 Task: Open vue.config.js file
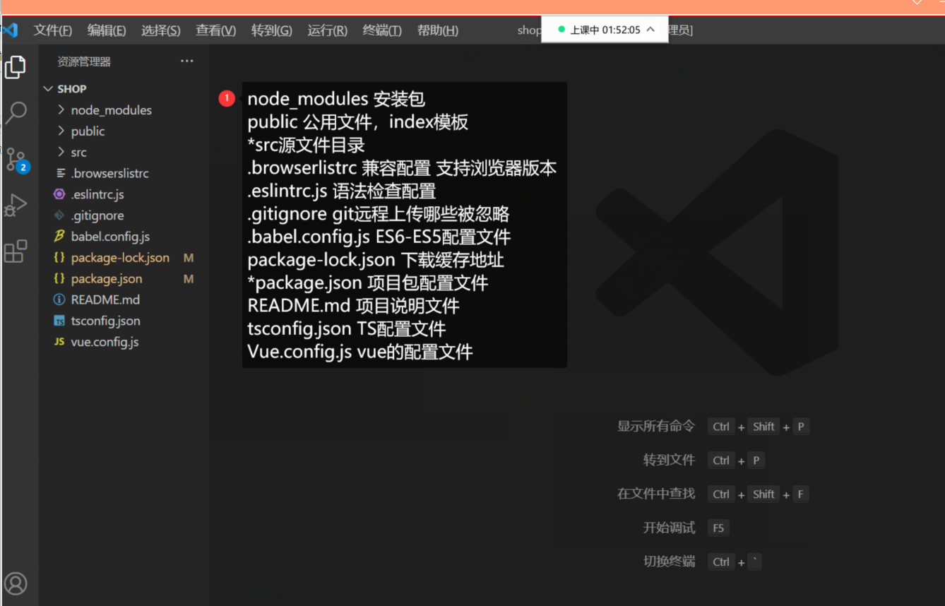[105, 342]
